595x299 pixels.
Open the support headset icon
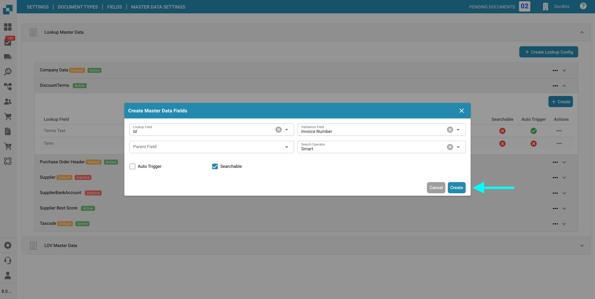point(8,261)
